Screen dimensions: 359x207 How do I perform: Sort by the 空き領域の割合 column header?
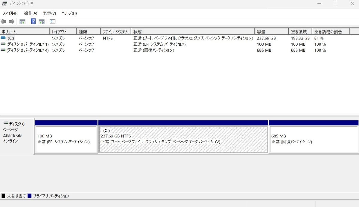(331, 32)
